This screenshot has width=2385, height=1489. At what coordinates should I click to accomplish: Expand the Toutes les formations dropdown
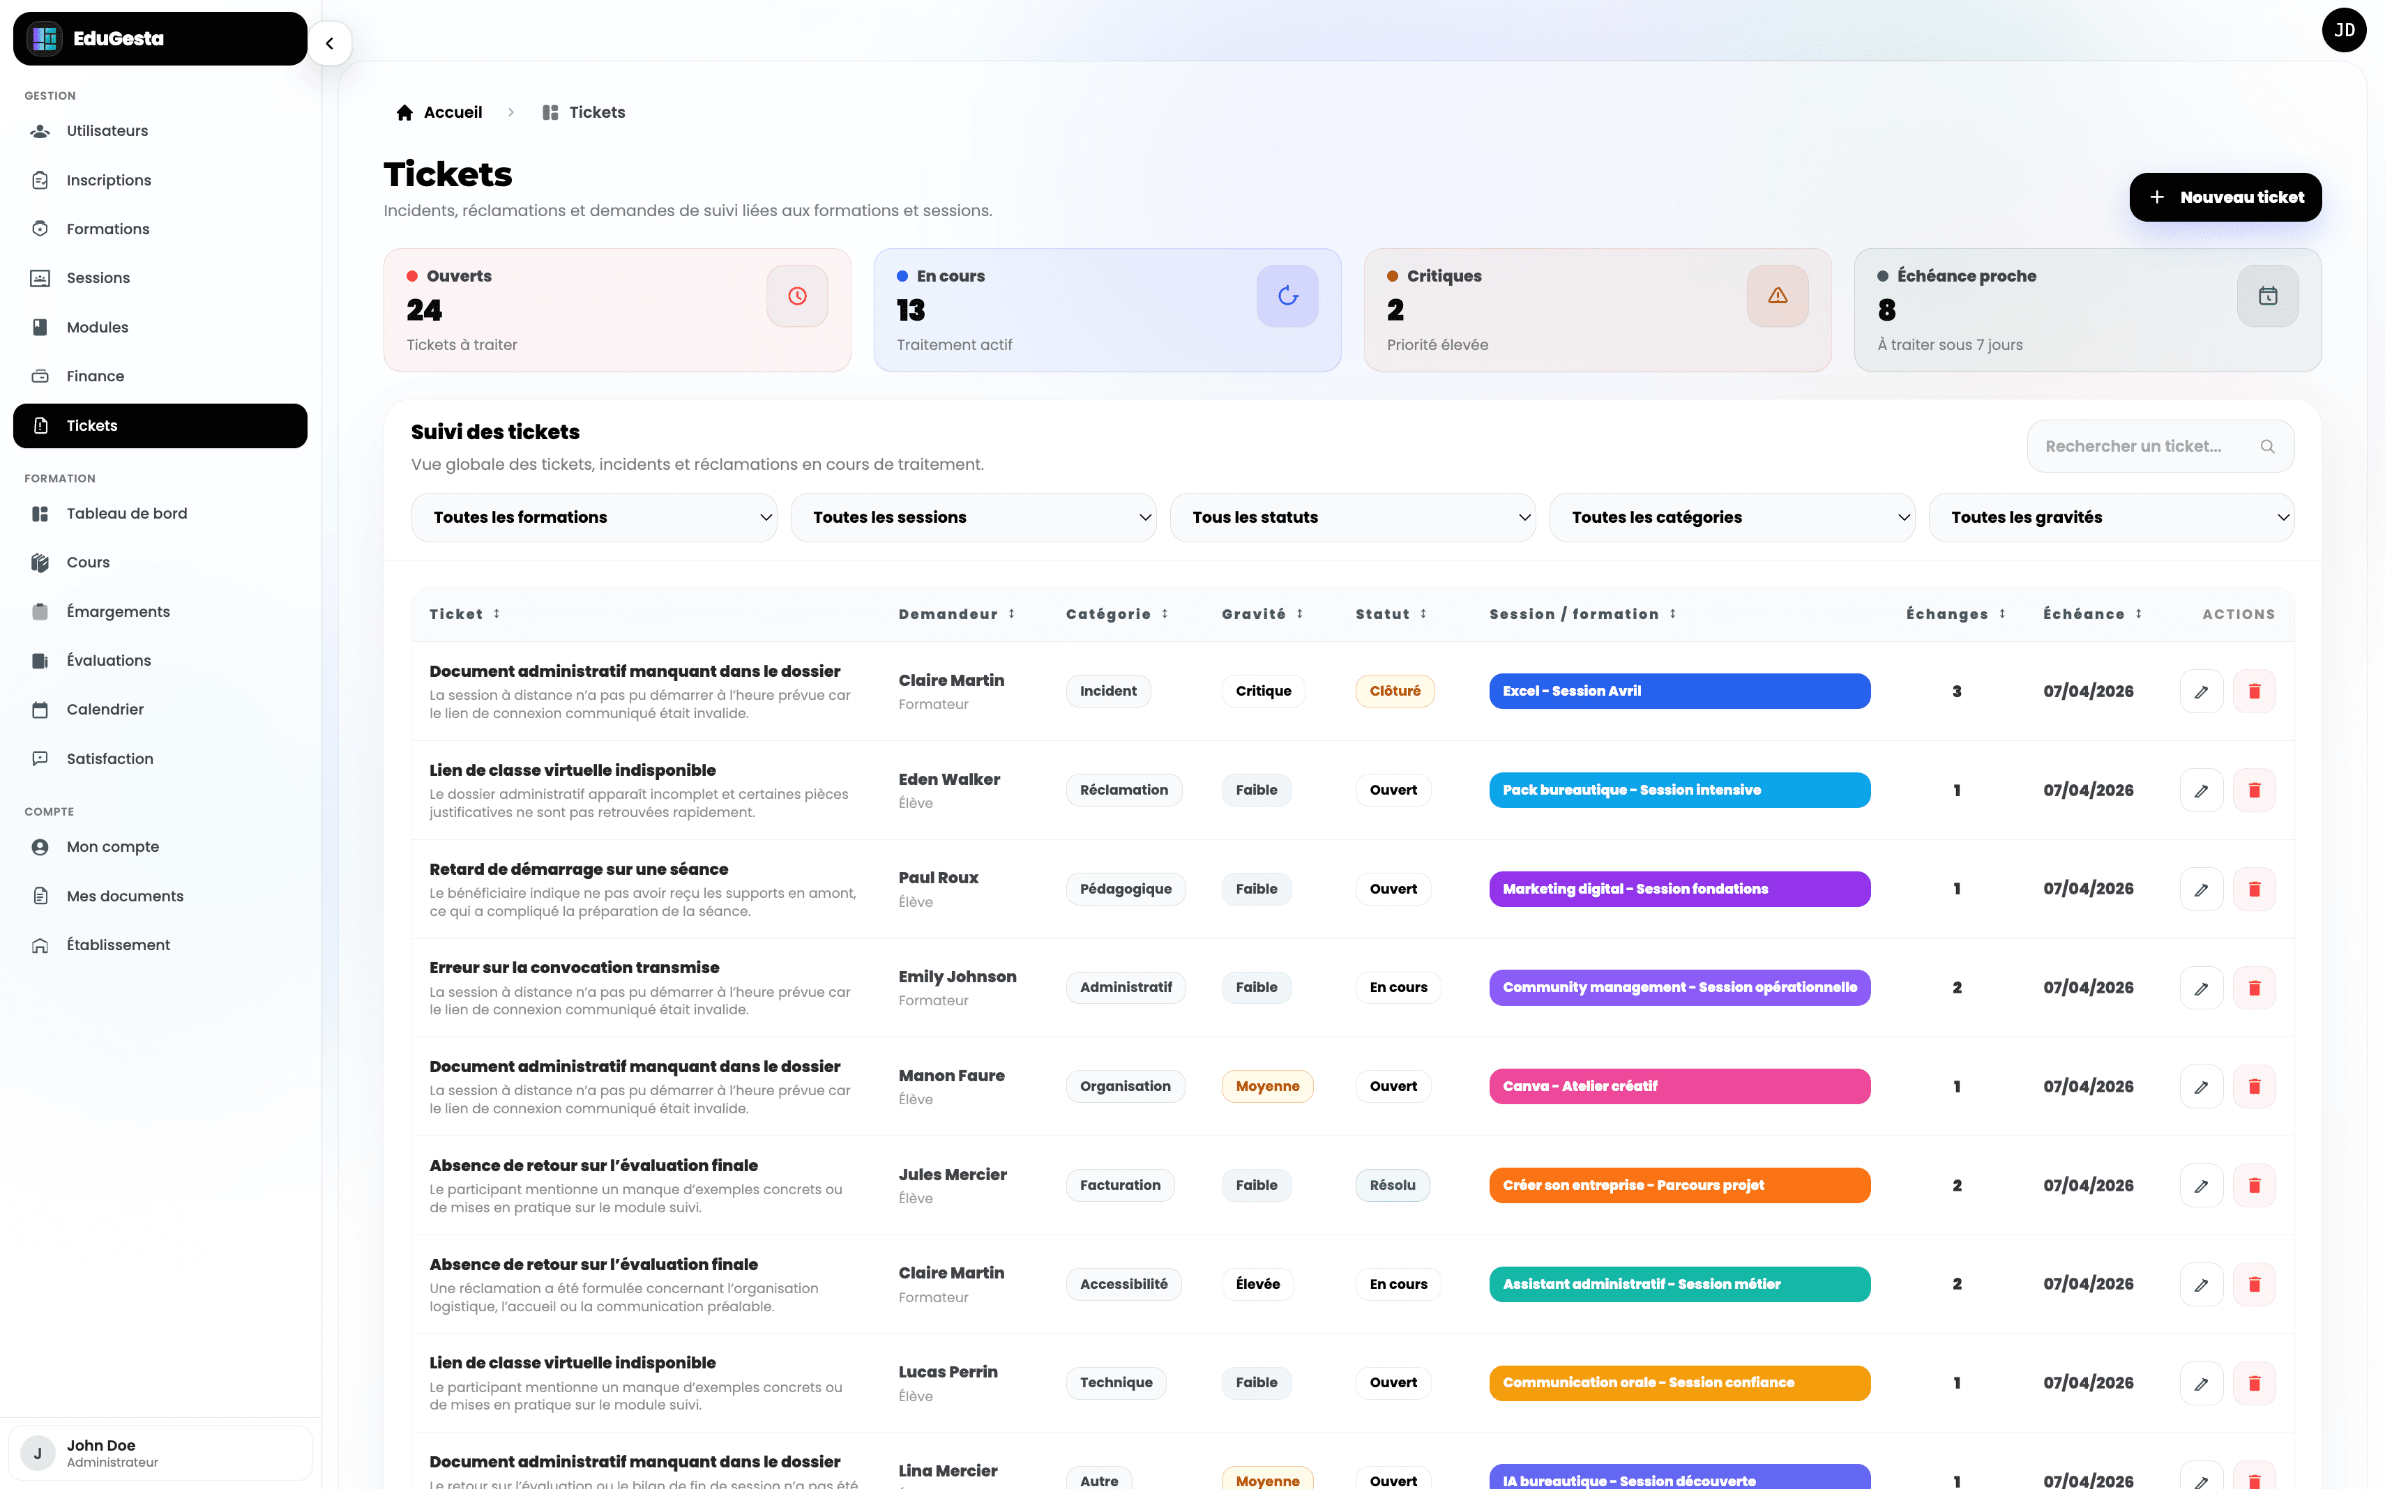click(x=594, y=517)
